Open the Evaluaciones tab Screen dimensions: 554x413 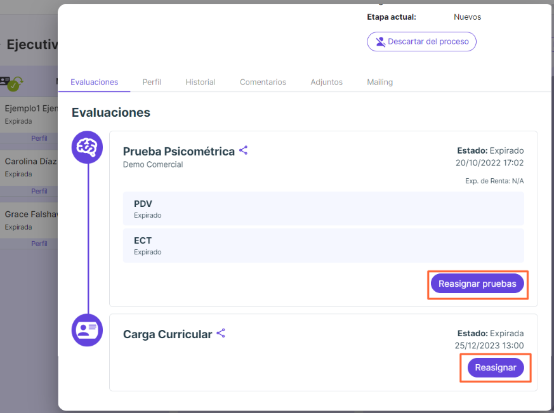[x=95, y=82]
